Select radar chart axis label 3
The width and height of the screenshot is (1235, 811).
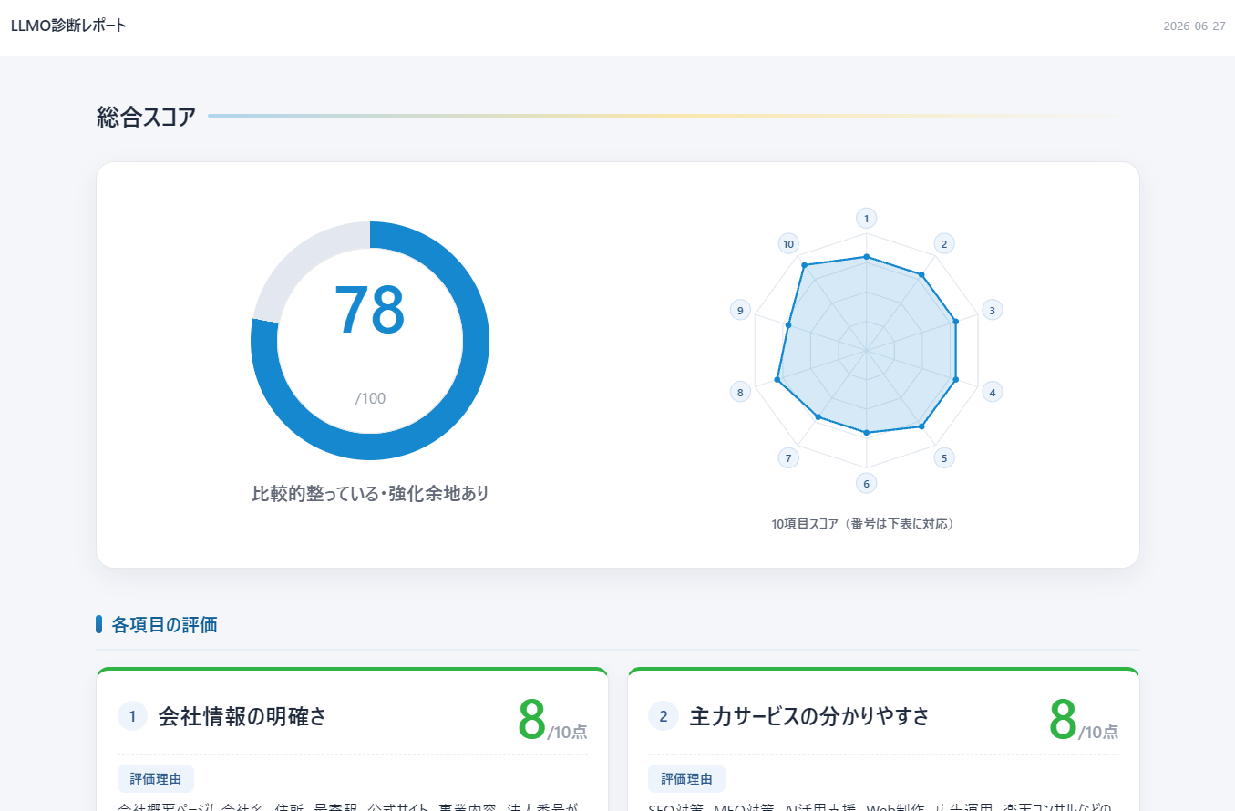(x=993, y=310)
